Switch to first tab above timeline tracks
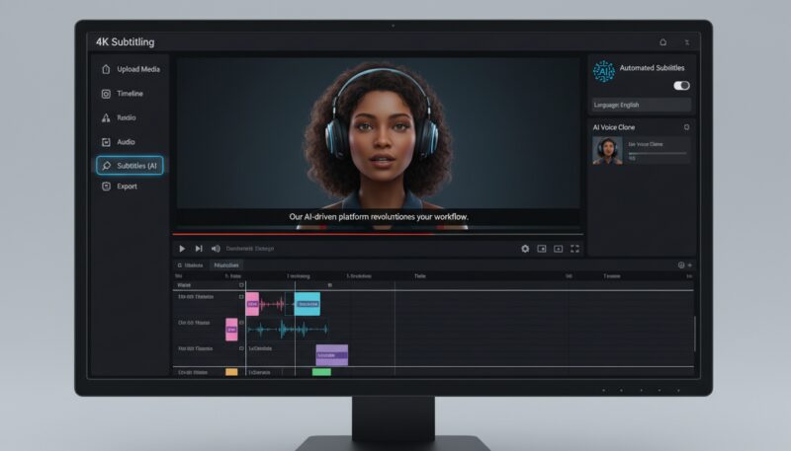This screenshot has height=451, width=791. [190, 265]
